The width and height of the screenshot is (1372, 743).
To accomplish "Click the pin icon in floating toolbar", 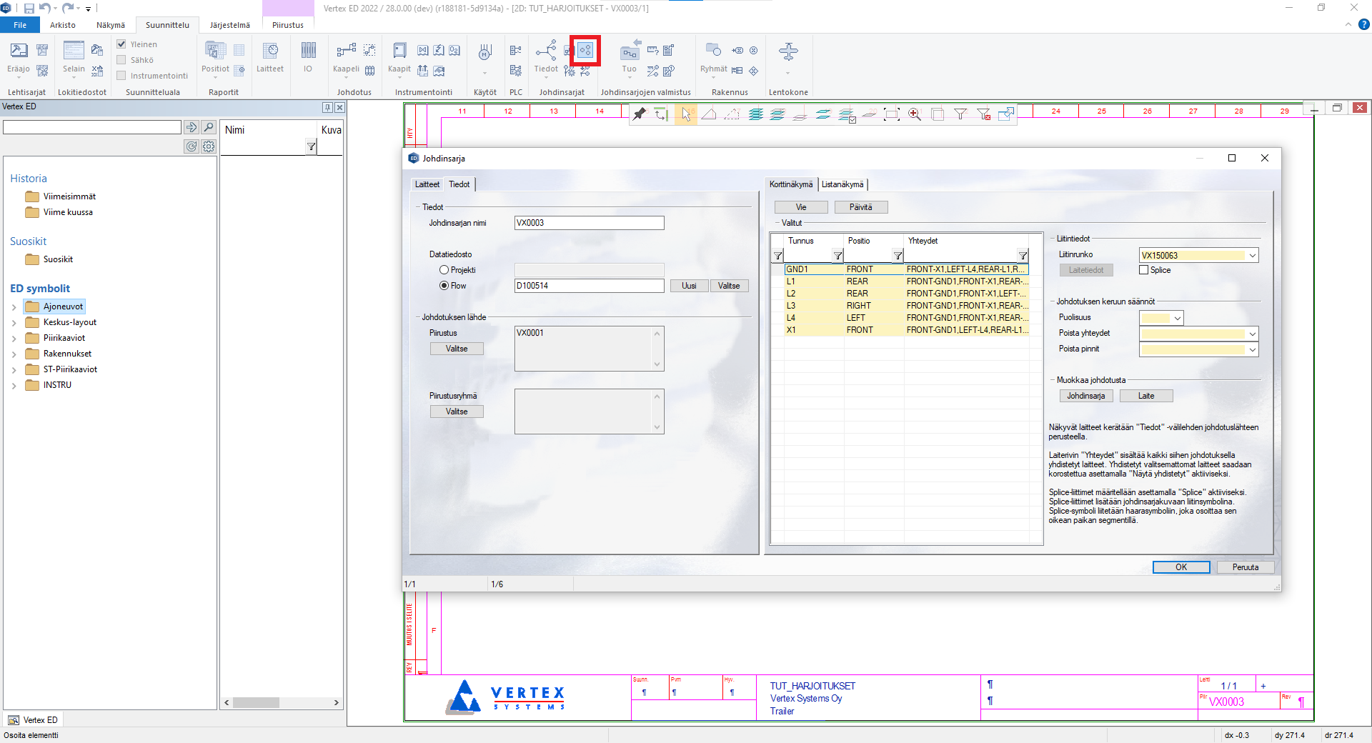I will tap(640, 114).
